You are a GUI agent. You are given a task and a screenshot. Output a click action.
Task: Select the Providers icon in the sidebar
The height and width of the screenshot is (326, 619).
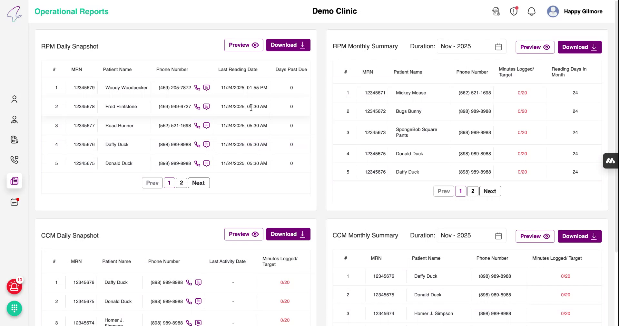point(14,120)
